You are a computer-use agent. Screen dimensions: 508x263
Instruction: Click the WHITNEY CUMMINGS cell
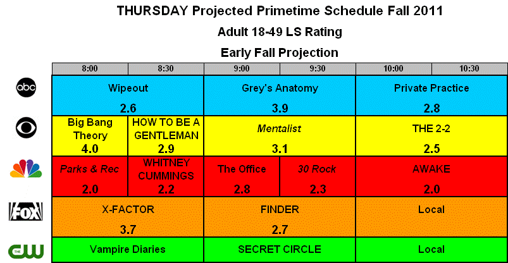point(166,177)
